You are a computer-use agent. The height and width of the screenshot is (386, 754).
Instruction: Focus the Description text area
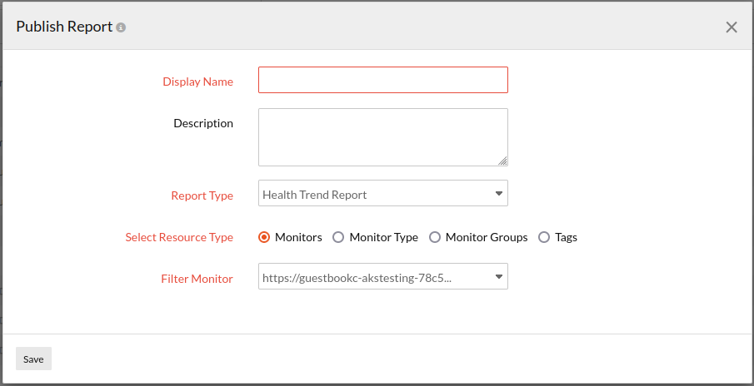point(382,136)
